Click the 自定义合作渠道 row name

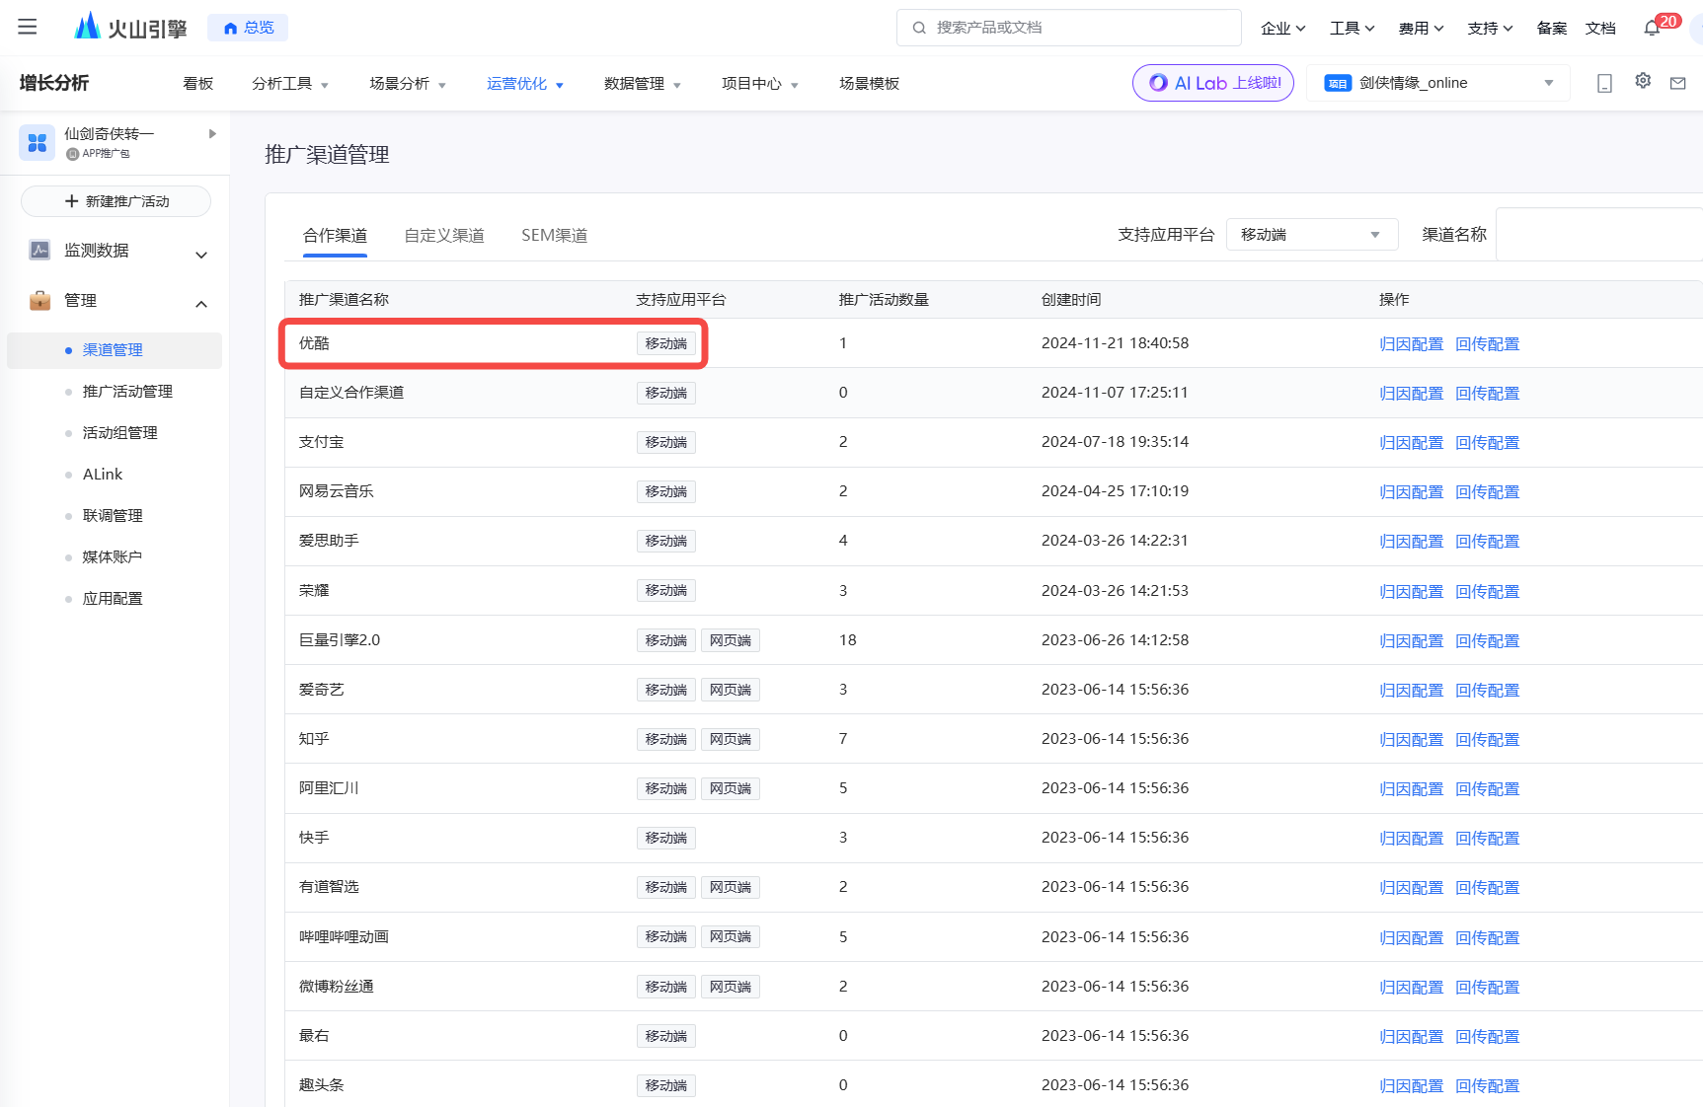pyautogui.click(x=351, y=393)
